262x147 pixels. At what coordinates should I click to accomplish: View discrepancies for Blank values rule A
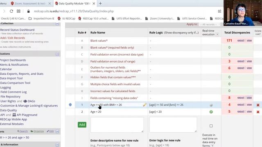pyautogui.click(x=249, y=40)
